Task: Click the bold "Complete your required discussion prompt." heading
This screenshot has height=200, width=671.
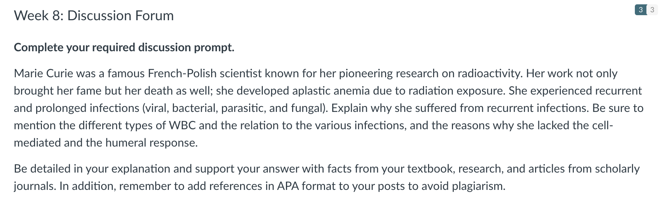Action: point(124,47)
